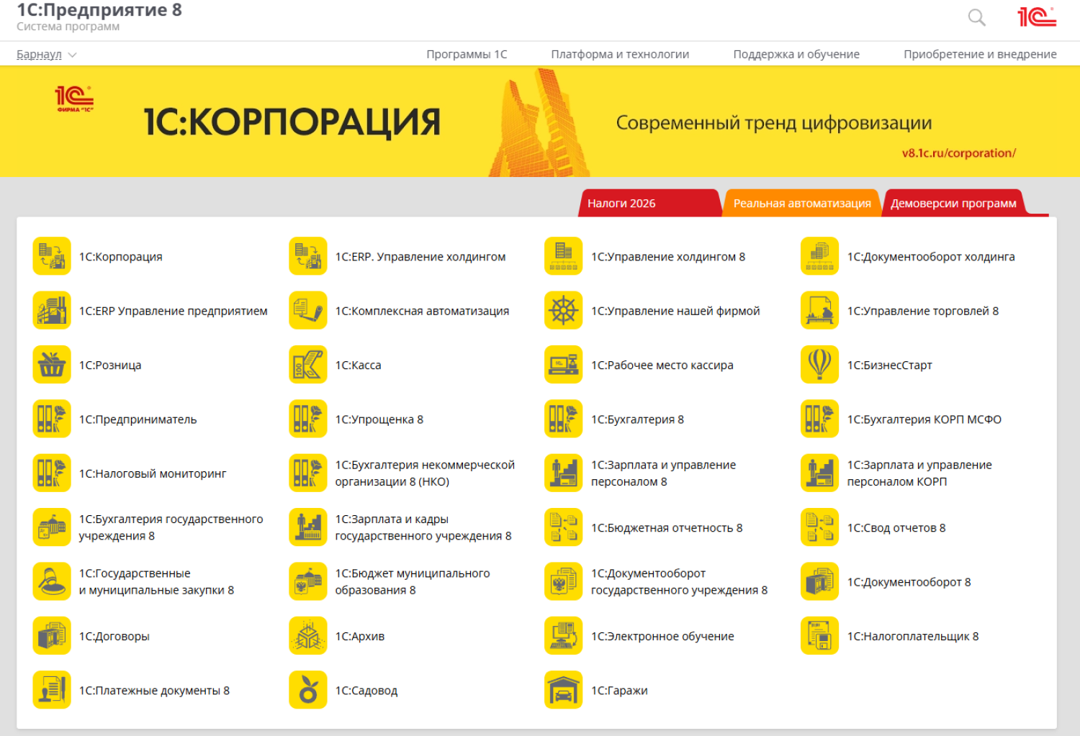Select the Демоверсии программ tab

click(x=953, y=204)
